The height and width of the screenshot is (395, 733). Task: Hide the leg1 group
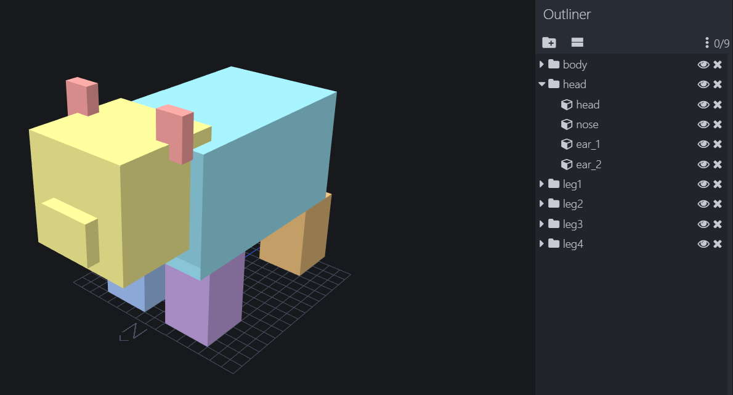click(703, 184)
